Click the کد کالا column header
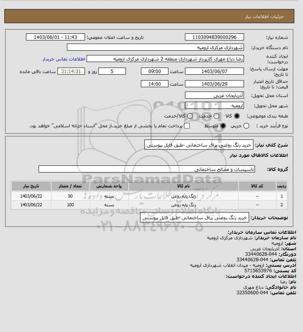303x332 pixels. click(257, 186)
